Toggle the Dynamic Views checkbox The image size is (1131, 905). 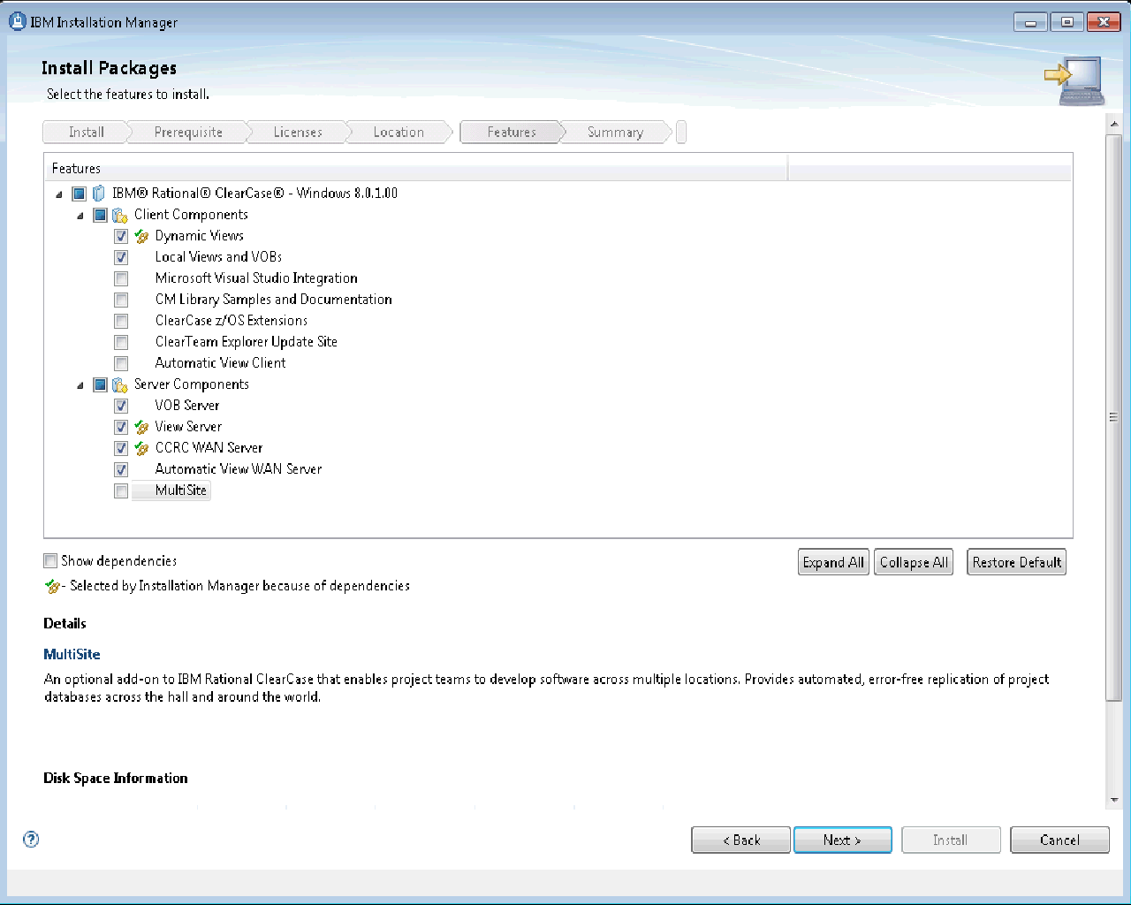coord(121,236)
